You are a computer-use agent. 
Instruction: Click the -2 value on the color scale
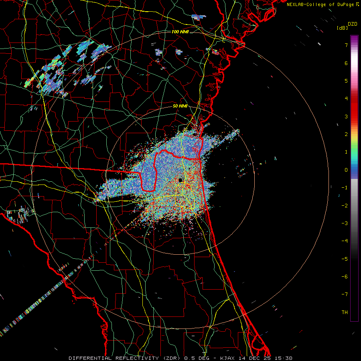click(x=345, y=206)
